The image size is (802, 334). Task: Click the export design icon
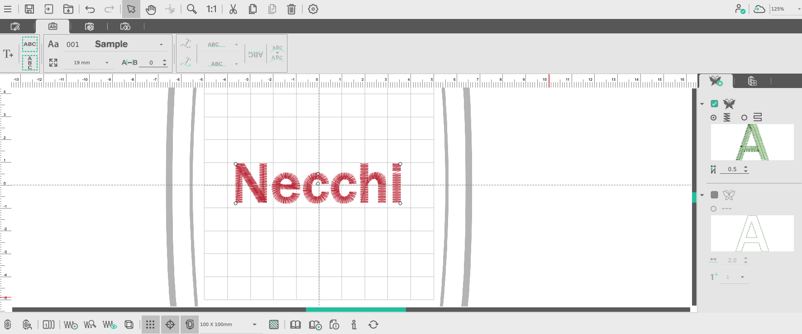pyautogui.click(x=48, y=9)
